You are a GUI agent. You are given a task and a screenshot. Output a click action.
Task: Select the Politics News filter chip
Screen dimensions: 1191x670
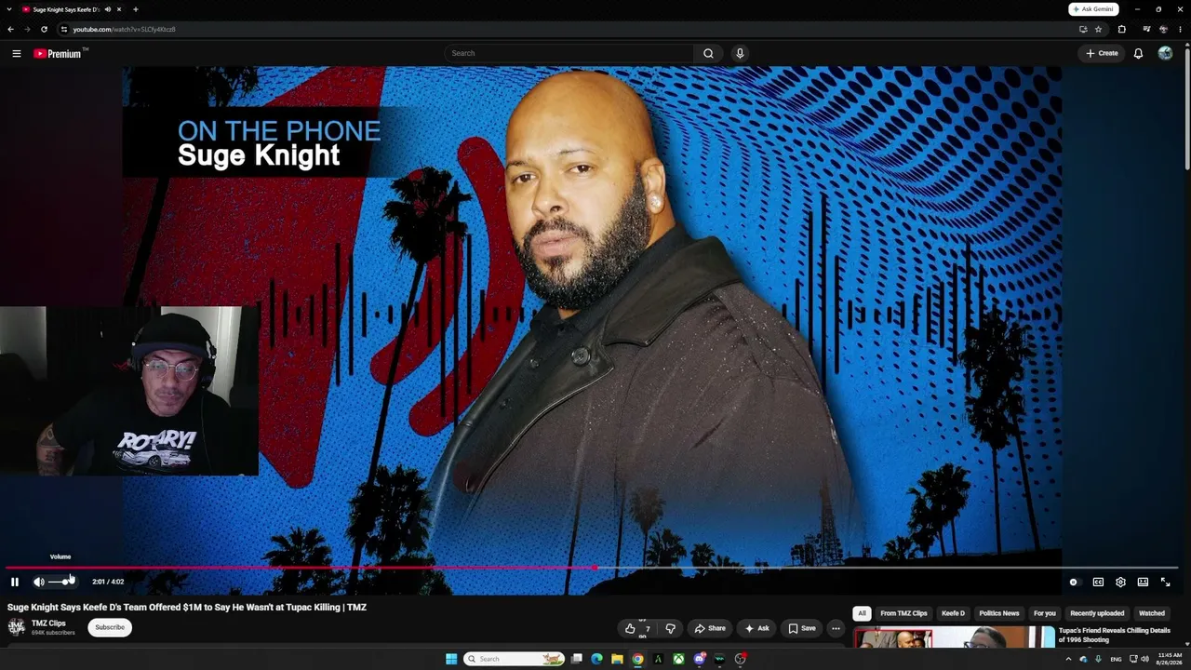[999, 613]
